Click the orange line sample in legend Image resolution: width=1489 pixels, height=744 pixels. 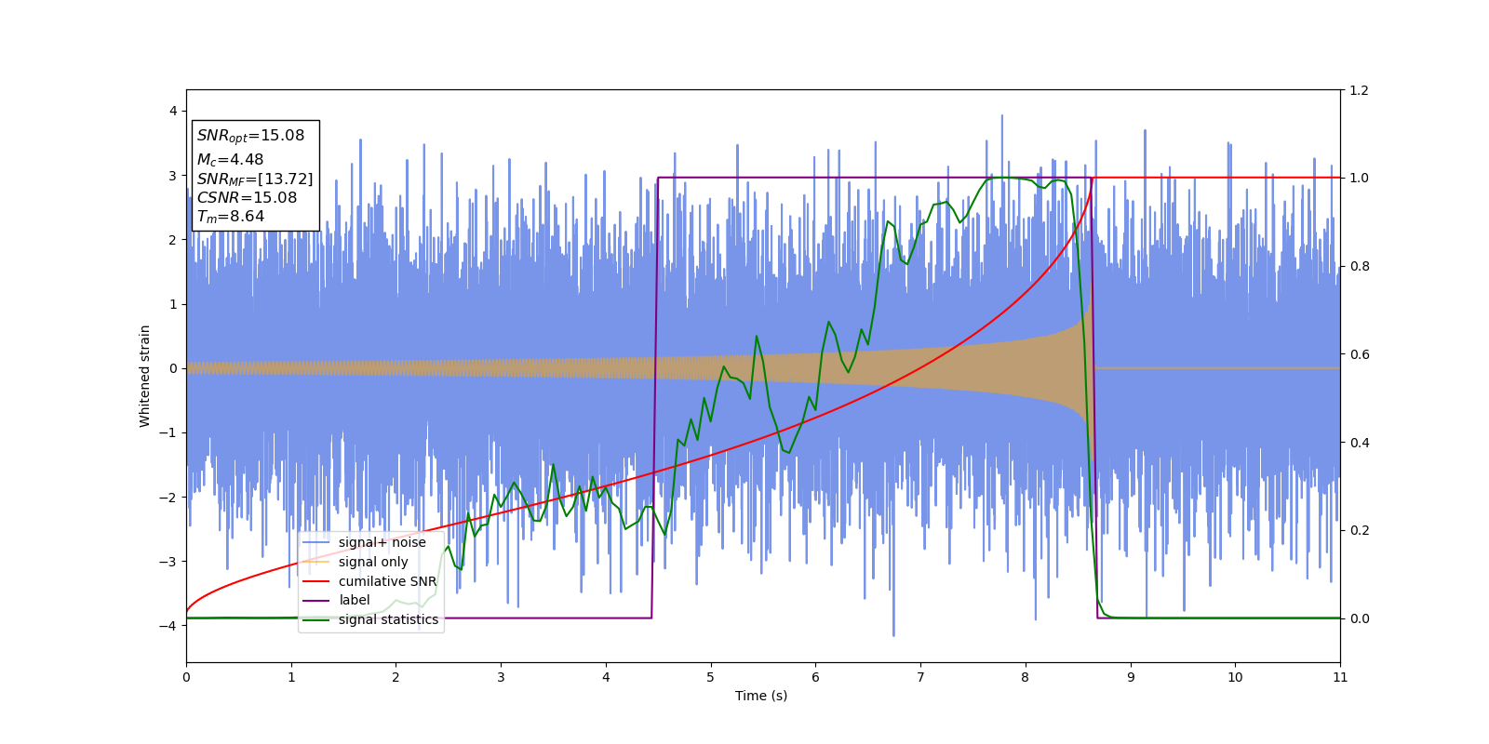pos(316,562)
